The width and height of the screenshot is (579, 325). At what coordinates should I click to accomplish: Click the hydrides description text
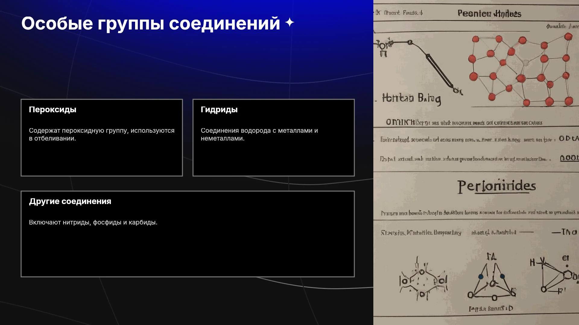point(259,135)
